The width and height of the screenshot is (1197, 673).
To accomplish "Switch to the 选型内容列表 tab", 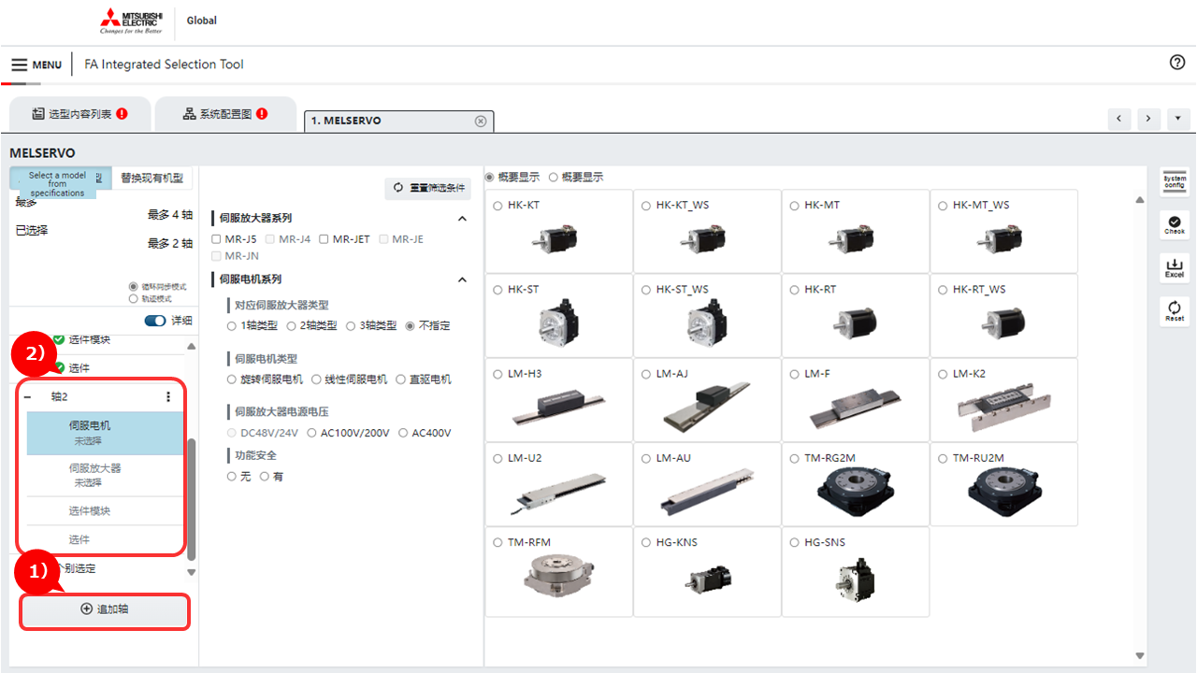I will click(79, 114).
